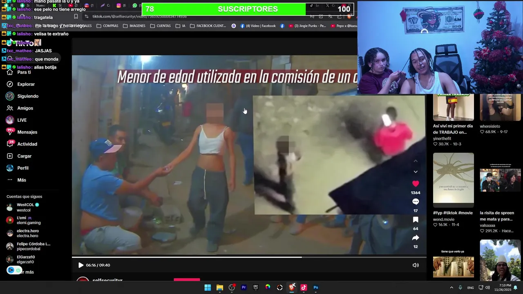Open Mensajes inbox icon
Viewport: 523px width, 294px height.
(x=10, y=132)
